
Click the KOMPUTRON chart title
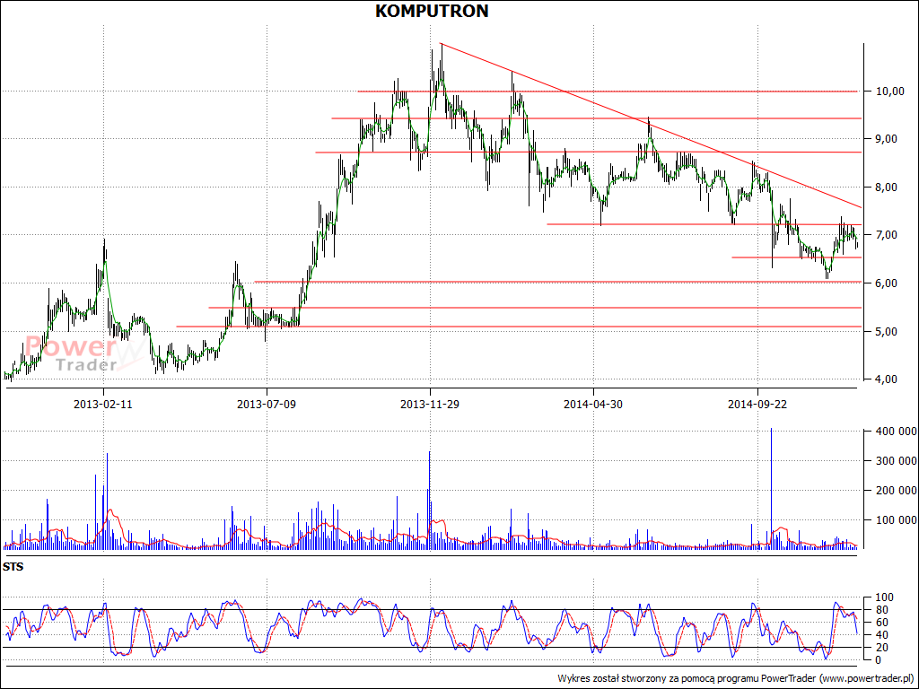coord(432,11)
